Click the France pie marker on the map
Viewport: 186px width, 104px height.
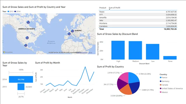(69, 34)
